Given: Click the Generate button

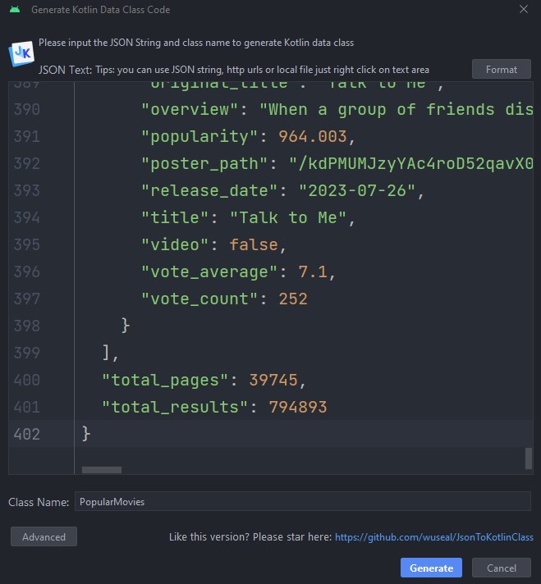Looking at the screenshot, I should pos(431,568).
